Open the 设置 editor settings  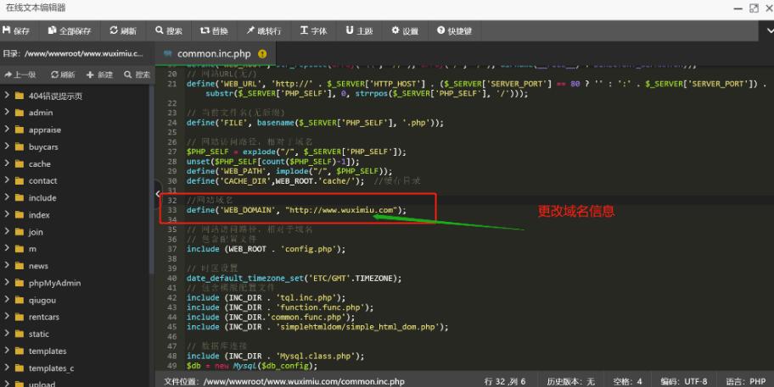coord(405,30)
